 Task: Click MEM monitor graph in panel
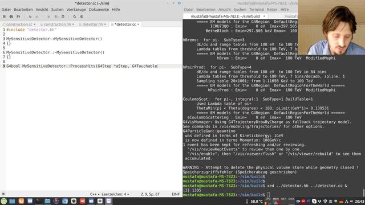(x=275, y=201)
